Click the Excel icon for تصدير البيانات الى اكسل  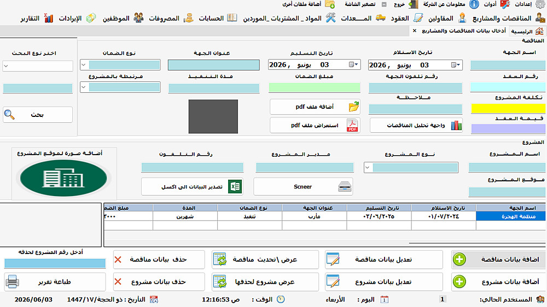pyautogui.click(x=235, y=186)
